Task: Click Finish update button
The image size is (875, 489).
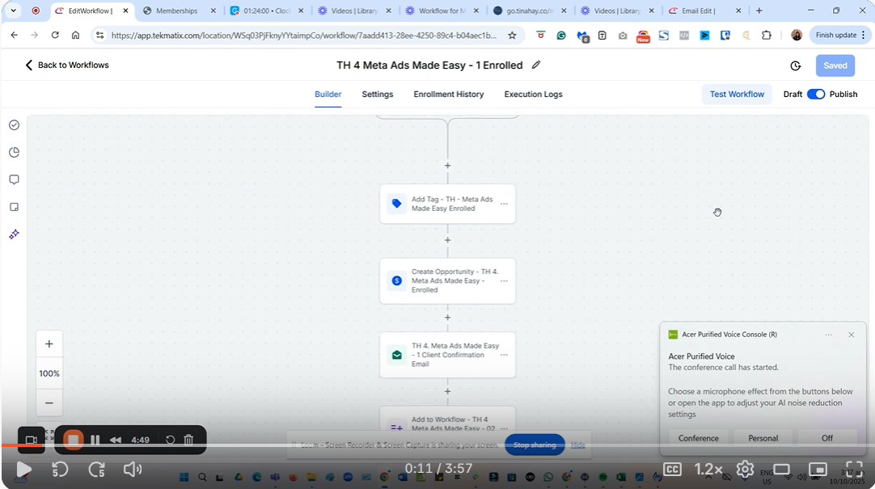Action: pyautogui.click(x=839, y=35)
